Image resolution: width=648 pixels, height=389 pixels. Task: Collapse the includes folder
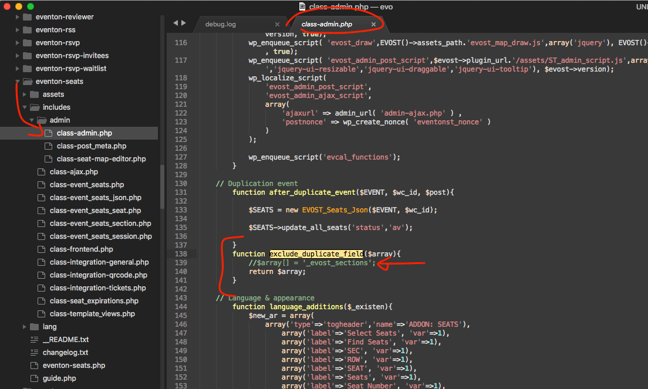[25, 107]
